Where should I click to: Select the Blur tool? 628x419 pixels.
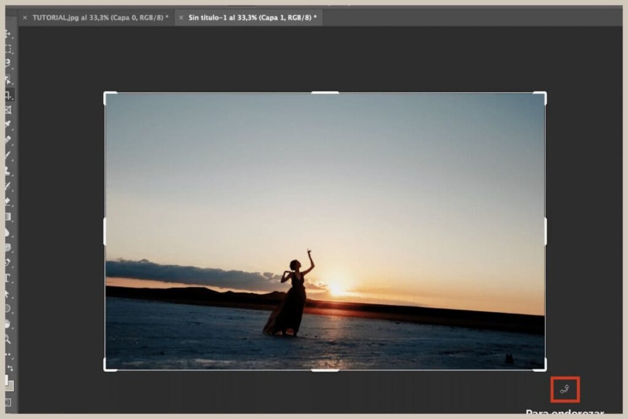click(x=7, y=233)
